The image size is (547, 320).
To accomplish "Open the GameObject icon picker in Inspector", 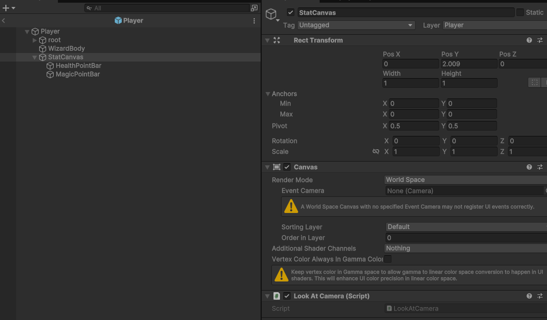I will (x=272, y=14).
